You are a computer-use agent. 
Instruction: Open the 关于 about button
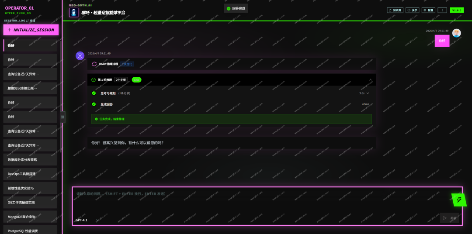pos(413,10)
